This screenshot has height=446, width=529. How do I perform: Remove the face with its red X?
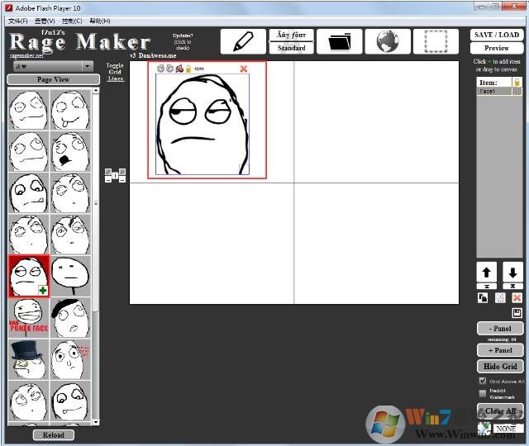pos(244,69)
